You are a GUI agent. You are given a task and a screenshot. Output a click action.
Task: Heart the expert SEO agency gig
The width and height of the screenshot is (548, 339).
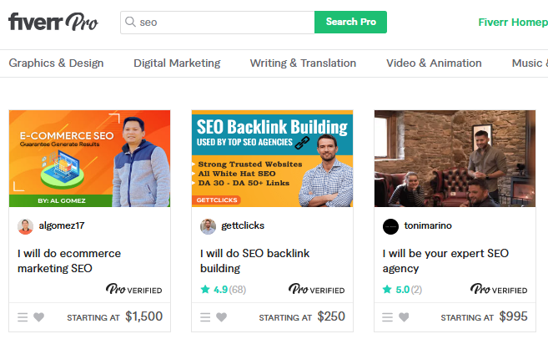click(404, 317)
